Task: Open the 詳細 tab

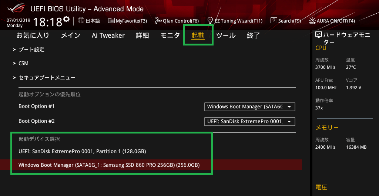Action: click(142, 36)
